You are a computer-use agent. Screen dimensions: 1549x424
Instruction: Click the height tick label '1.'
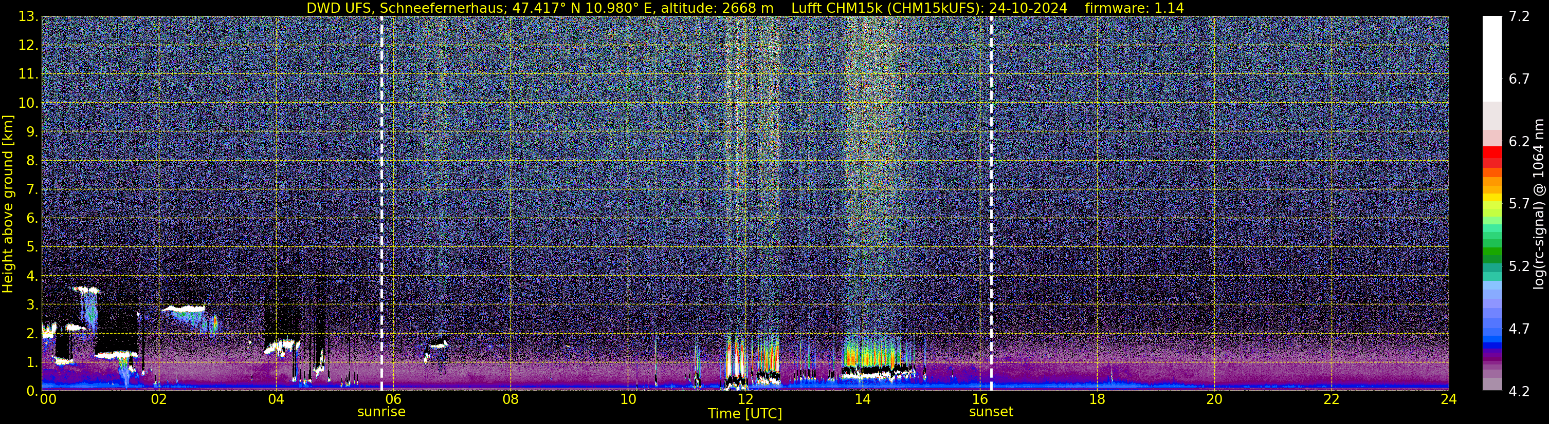click(x=32, y=362)
